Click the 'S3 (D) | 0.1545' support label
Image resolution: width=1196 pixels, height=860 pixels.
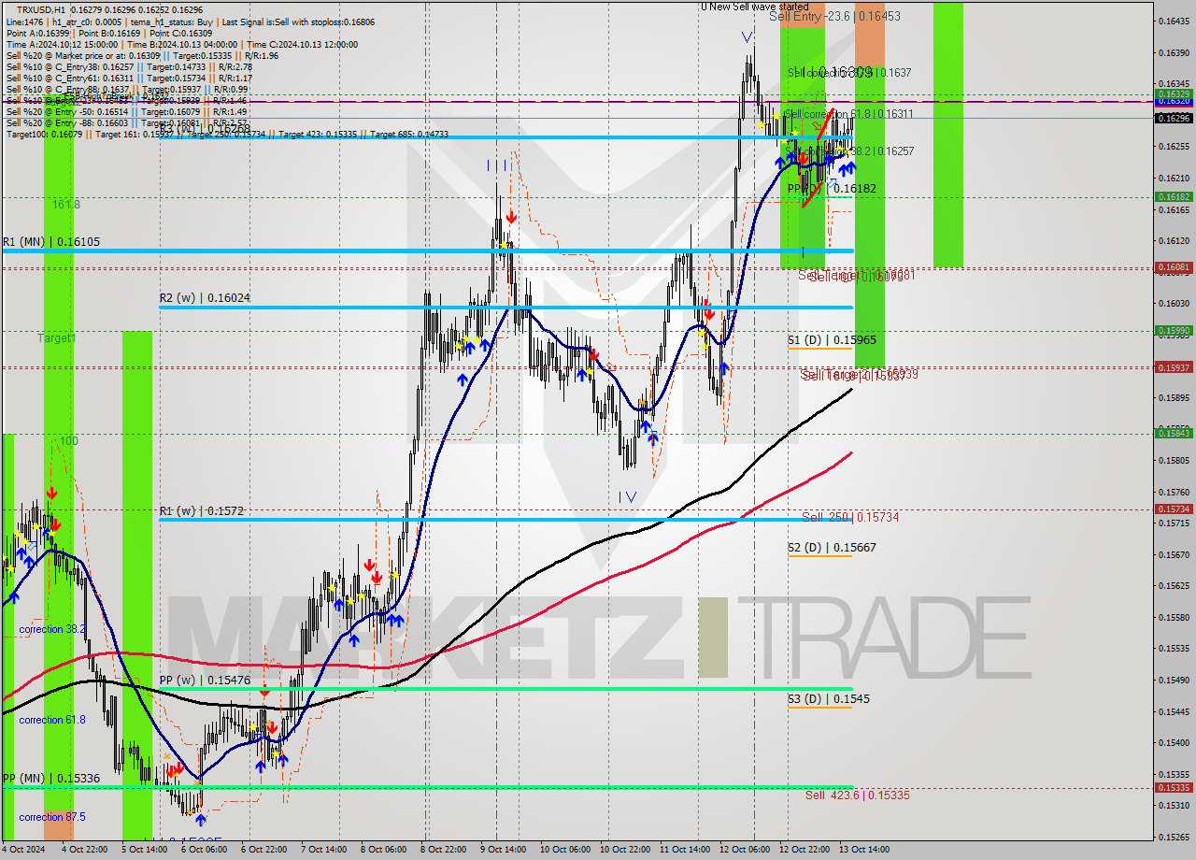(x=828, y=699)
